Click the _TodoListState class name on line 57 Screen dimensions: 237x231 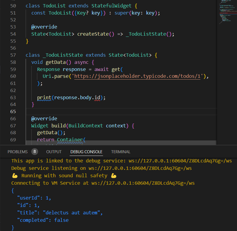click(63, 55)
